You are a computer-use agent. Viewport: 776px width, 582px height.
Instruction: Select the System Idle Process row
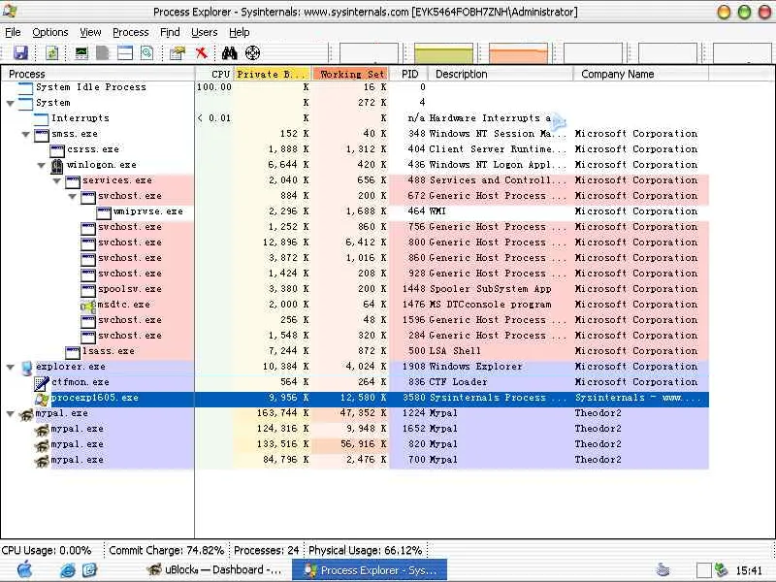(x=354, y=87)
